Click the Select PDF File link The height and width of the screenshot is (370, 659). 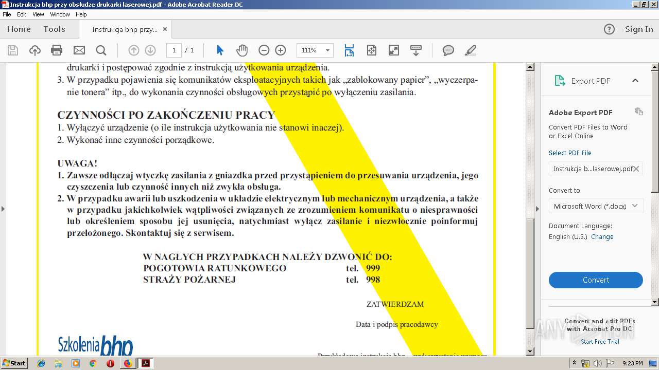(570, 153)
